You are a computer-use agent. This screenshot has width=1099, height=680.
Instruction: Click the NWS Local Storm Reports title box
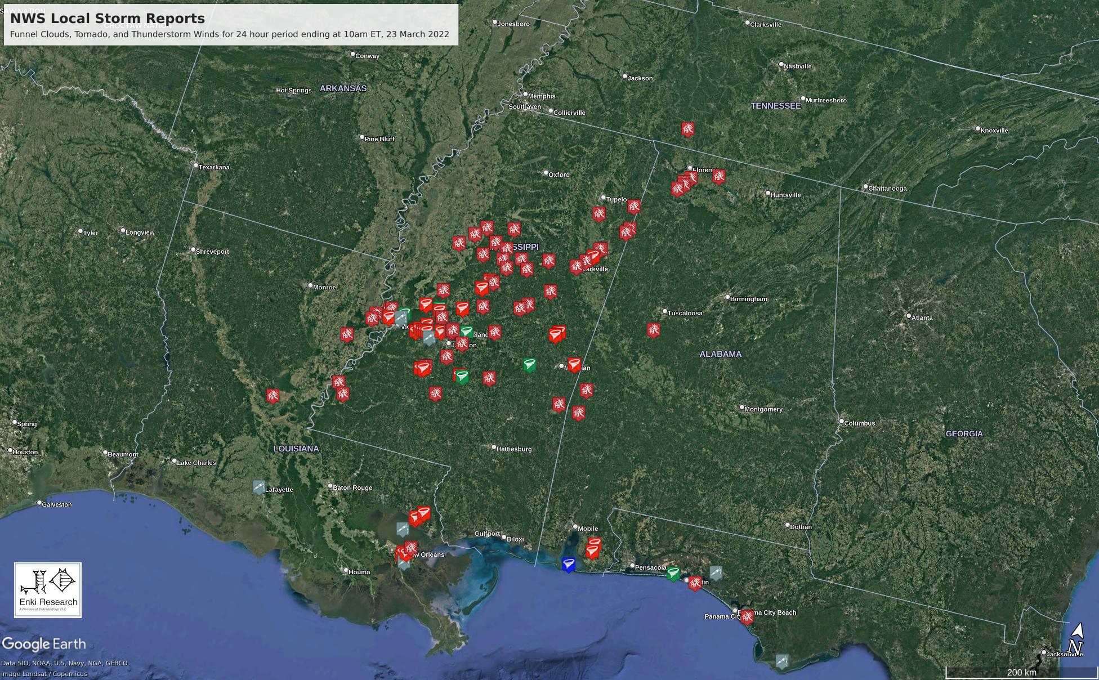[231, 25]
